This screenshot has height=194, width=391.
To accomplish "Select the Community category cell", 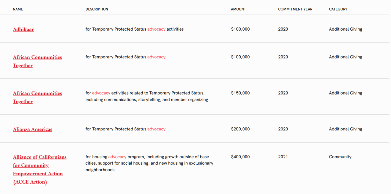I will coord(340,157).
